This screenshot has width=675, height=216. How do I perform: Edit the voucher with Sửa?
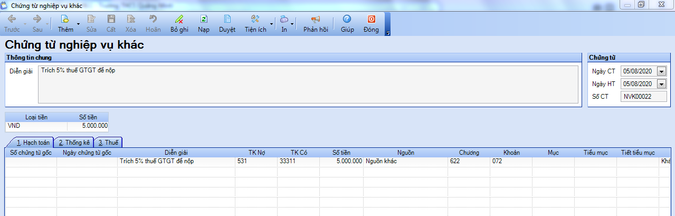point(91,24)
